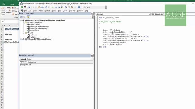Click the View Microsoft Excel toolbar icon
This screenshot has height=109, width=195.
coord(22,7)
